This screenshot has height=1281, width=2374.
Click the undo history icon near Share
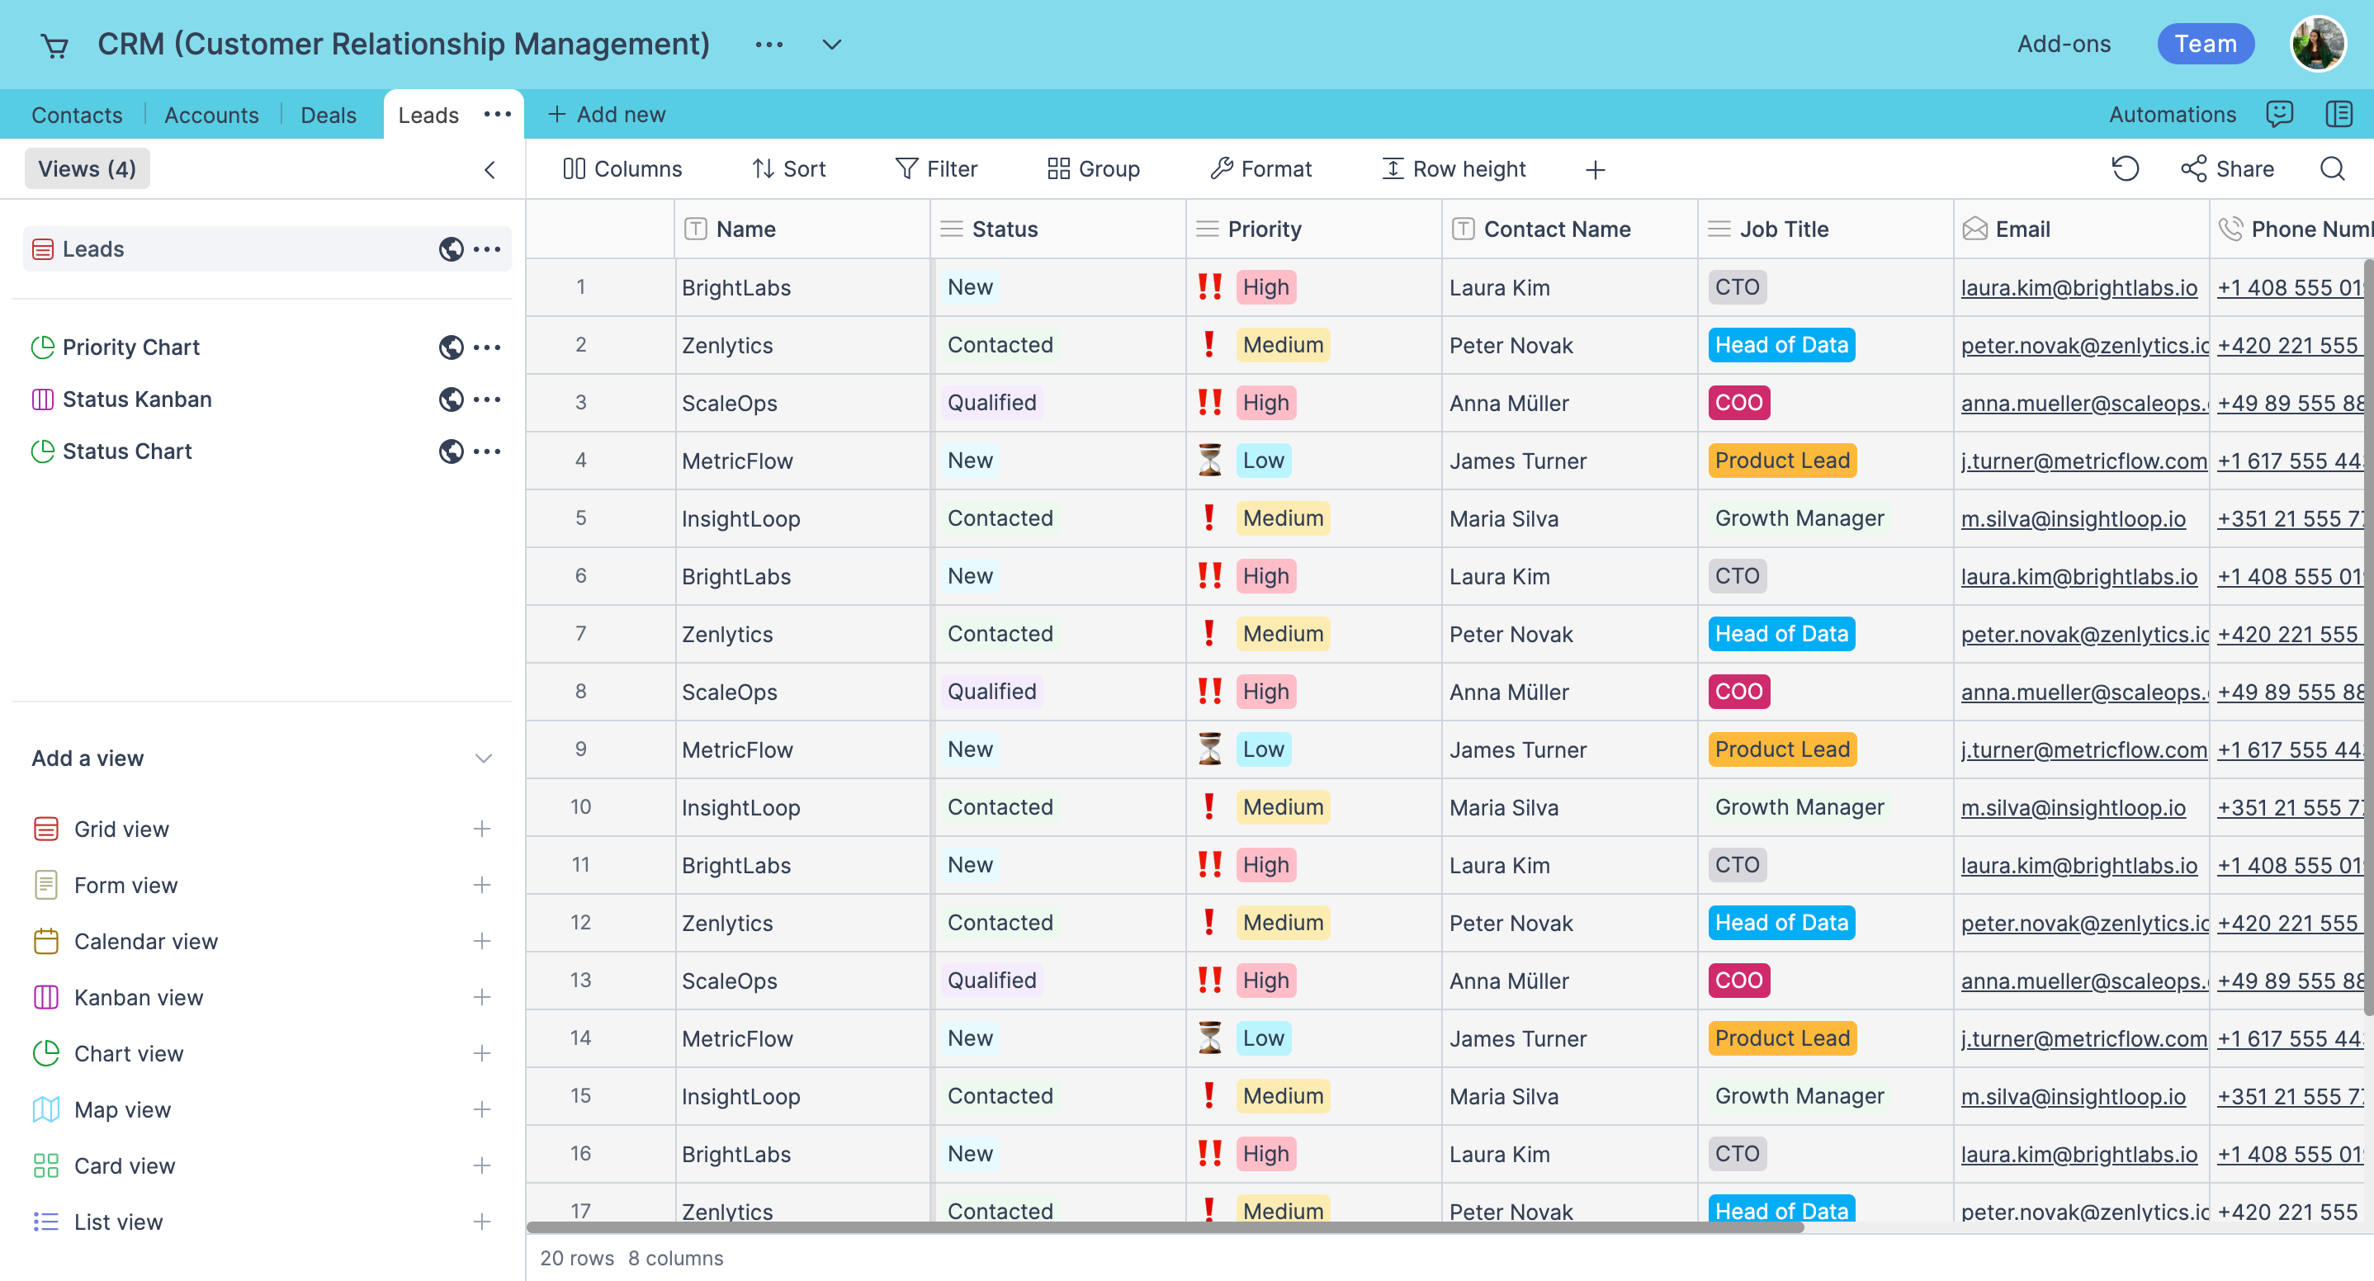[2126, 168]
